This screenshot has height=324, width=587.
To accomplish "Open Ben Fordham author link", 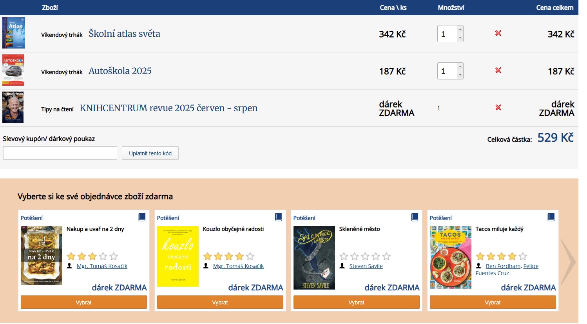I will (503, 266).
